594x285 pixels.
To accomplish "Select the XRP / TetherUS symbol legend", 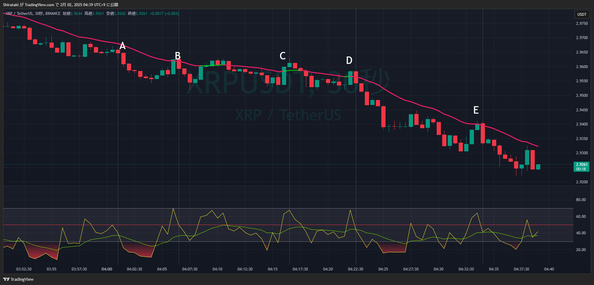I will click(33, 14).
